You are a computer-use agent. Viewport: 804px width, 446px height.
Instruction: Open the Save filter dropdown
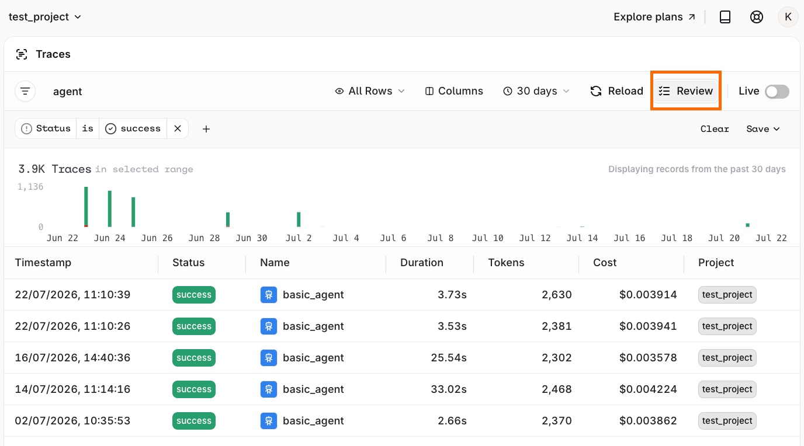coord(763,129)
